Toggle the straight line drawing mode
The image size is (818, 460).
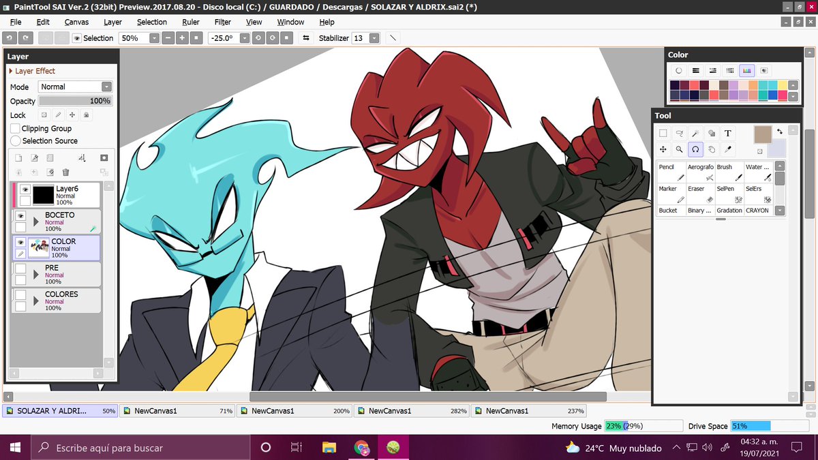click(393, 38)
